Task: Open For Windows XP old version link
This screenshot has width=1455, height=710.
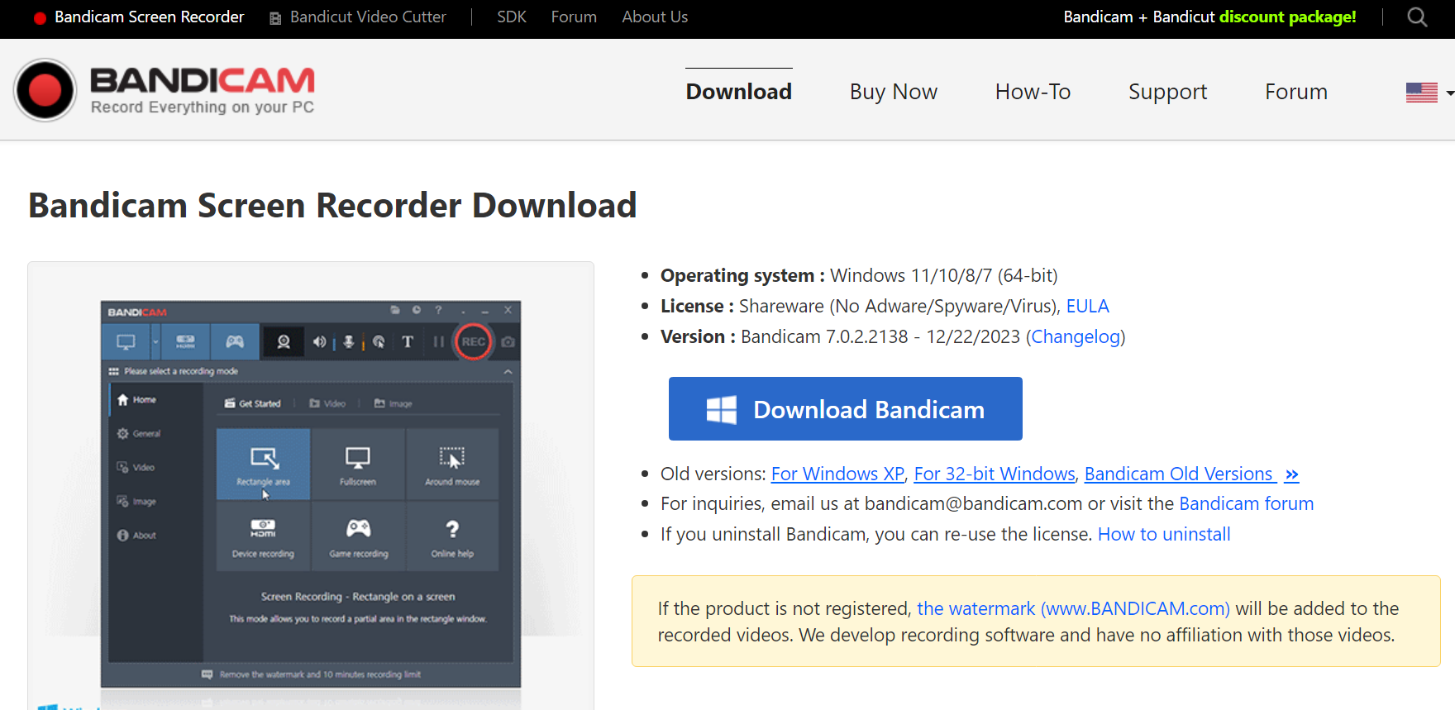Action: (837, 474)
